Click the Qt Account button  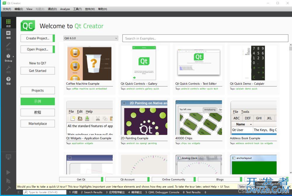pyautogui.click(x=127, y=179)
